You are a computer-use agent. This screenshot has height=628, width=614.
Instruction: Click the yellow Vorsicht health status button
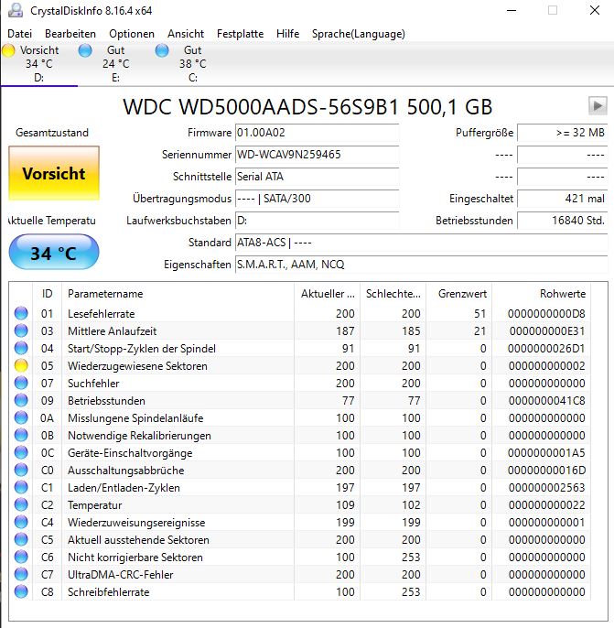(x=54, y=173)
